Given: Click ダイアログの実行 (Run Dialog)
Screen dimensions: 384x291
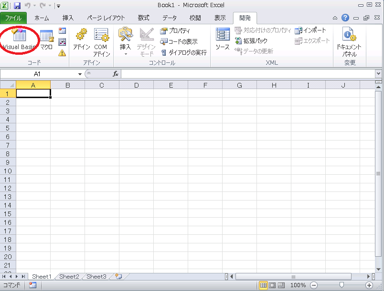Looking at the screenshot, I should pos(184,52).
